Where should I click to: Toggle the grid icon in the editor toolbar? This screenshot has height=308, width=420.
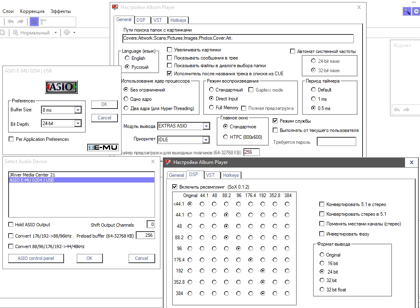pyautogui.click(x=34, y=22)
